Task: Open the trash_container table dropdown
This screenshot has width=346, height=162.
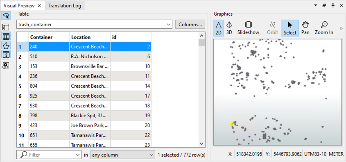Action: pos(94,25)
